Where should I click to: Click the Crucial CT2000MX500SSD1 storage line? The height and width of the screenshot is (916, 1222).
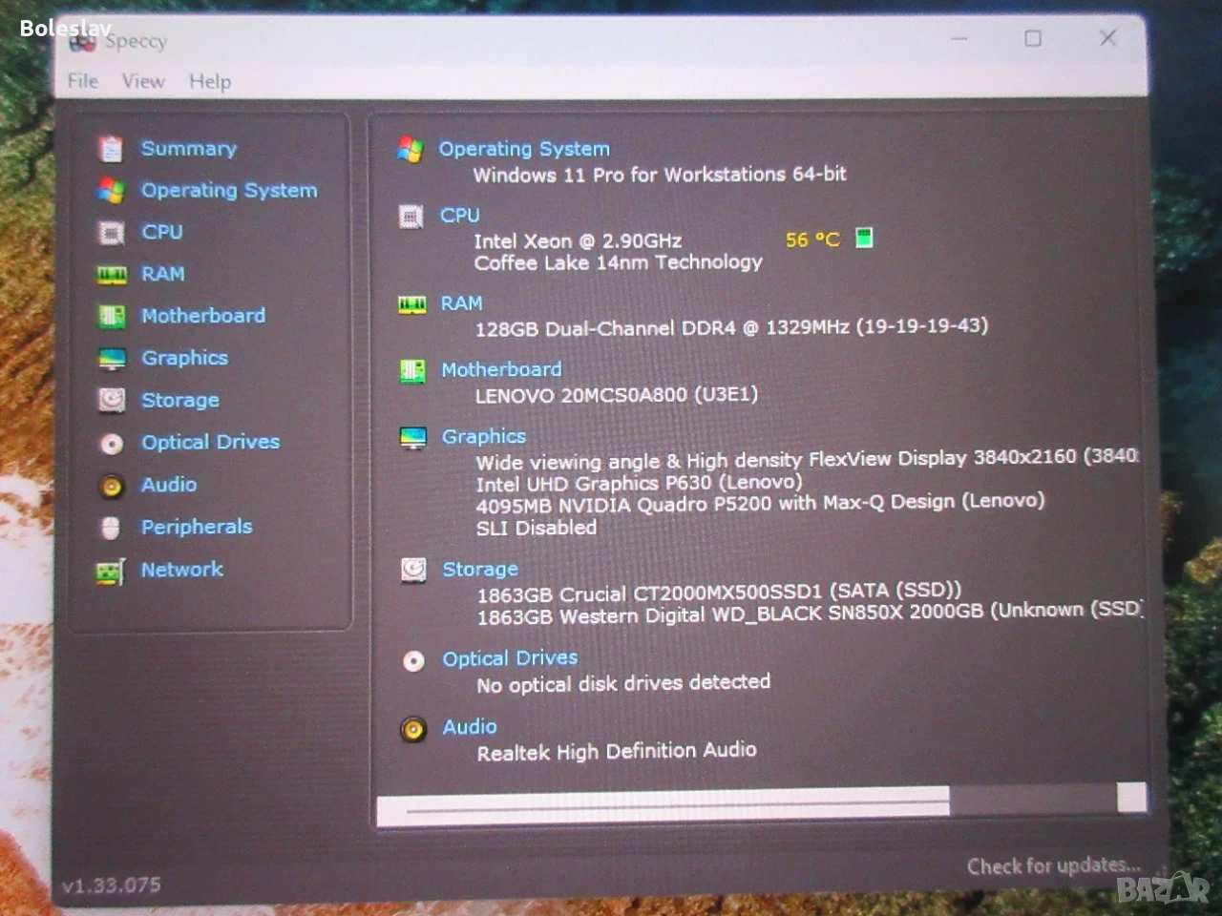coord(720,593)
